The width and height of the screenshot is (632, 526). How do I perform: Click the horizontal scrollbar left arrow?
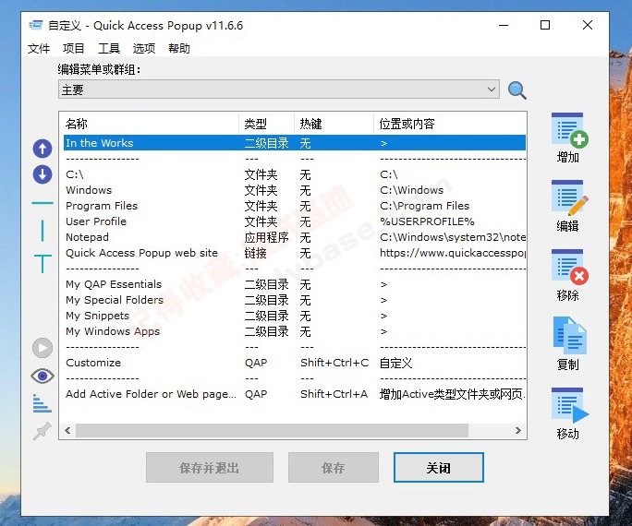[67, 431]
